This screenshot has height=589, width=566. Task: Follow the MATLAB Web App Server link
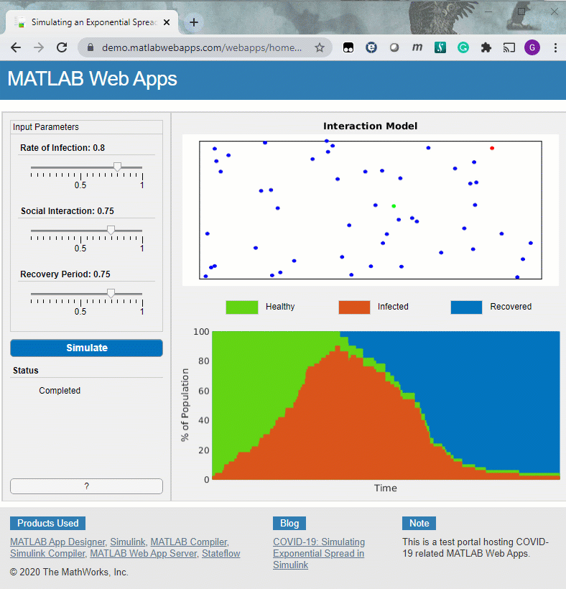pos(144,554)
